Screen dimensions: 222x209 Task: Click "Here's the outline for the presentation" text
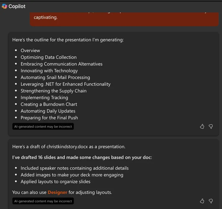pyautogui.click(x=68, y=40)
